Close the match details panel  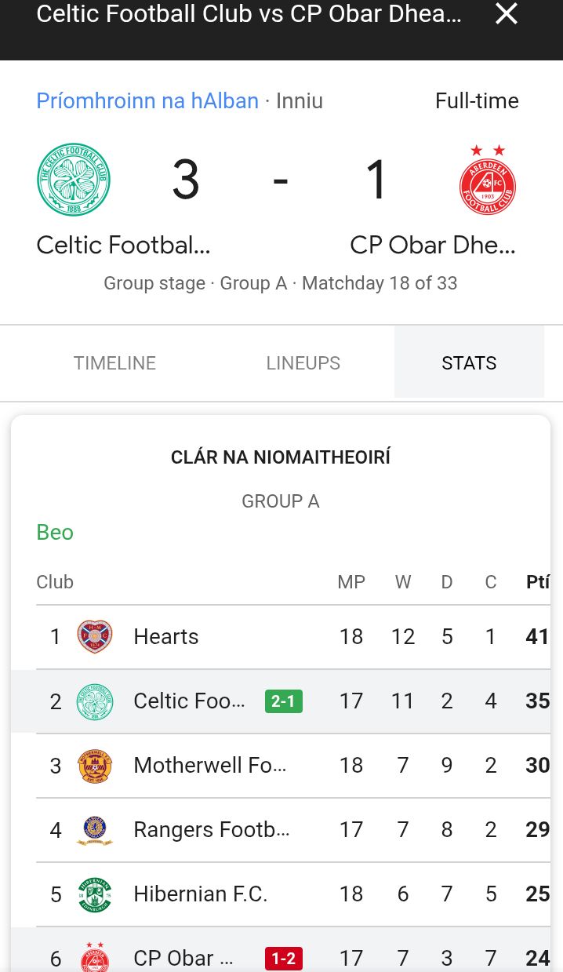pyautogui.click(x=507, y=13)
